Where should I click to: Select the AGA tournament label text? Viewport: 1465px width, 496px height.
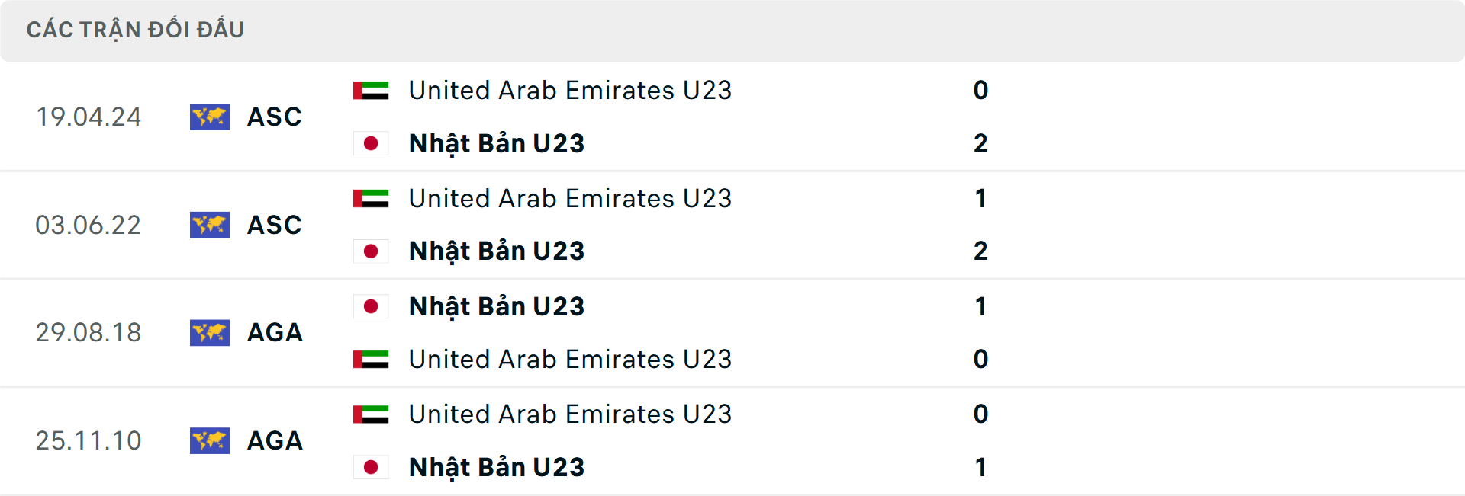coord(274,333)
